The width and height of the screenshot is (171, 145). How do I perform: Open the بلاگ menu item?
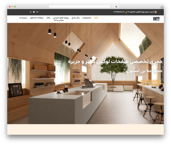(48, 18)
